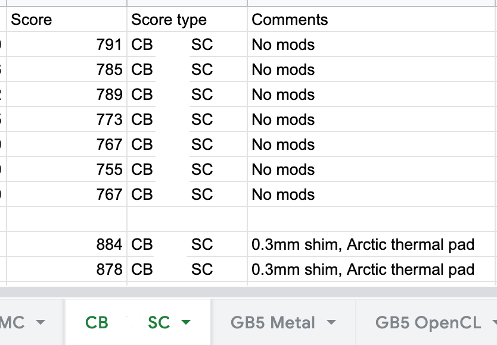Open the CB SC sheet tab dropdown arrow

[185, 323]
